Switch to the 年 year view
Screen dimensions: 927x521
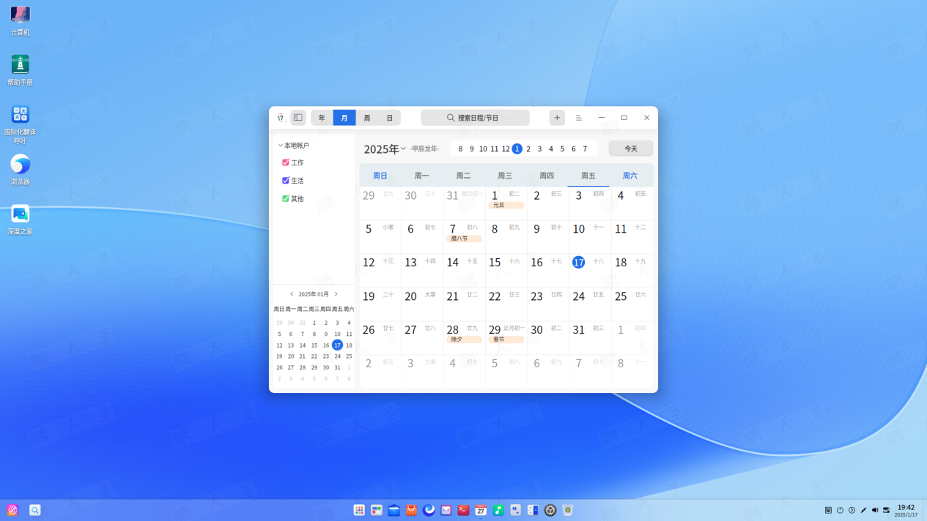(322, 118)
